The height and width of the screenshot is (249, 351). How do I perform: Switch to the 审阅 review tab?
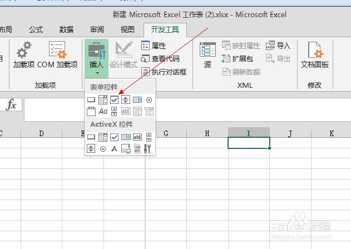pos(97,29)
